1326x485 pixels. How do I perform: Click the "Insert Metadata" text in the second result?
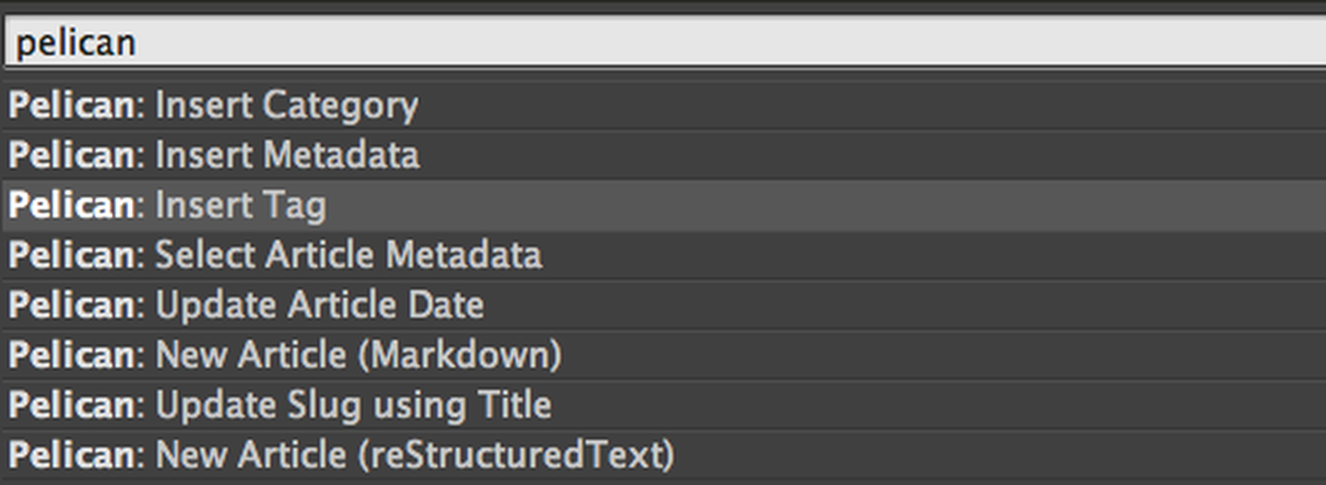pyautogui.click(x=287, y=155)
